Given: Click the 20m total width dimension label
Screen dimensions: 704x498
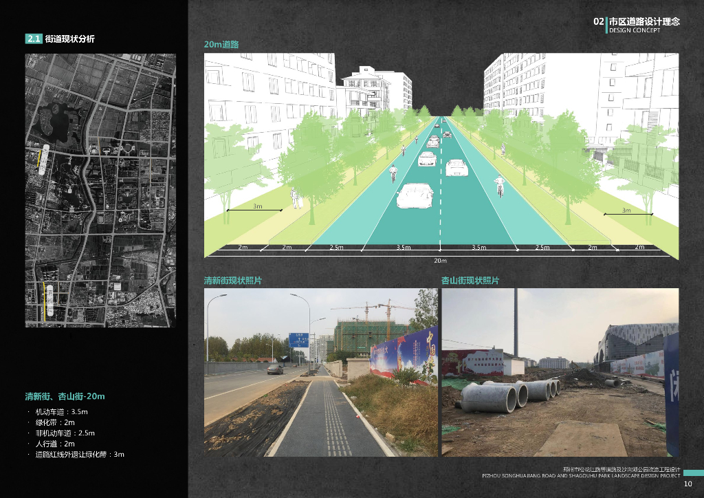Looking at the screenshot, I should click(440, 261).
